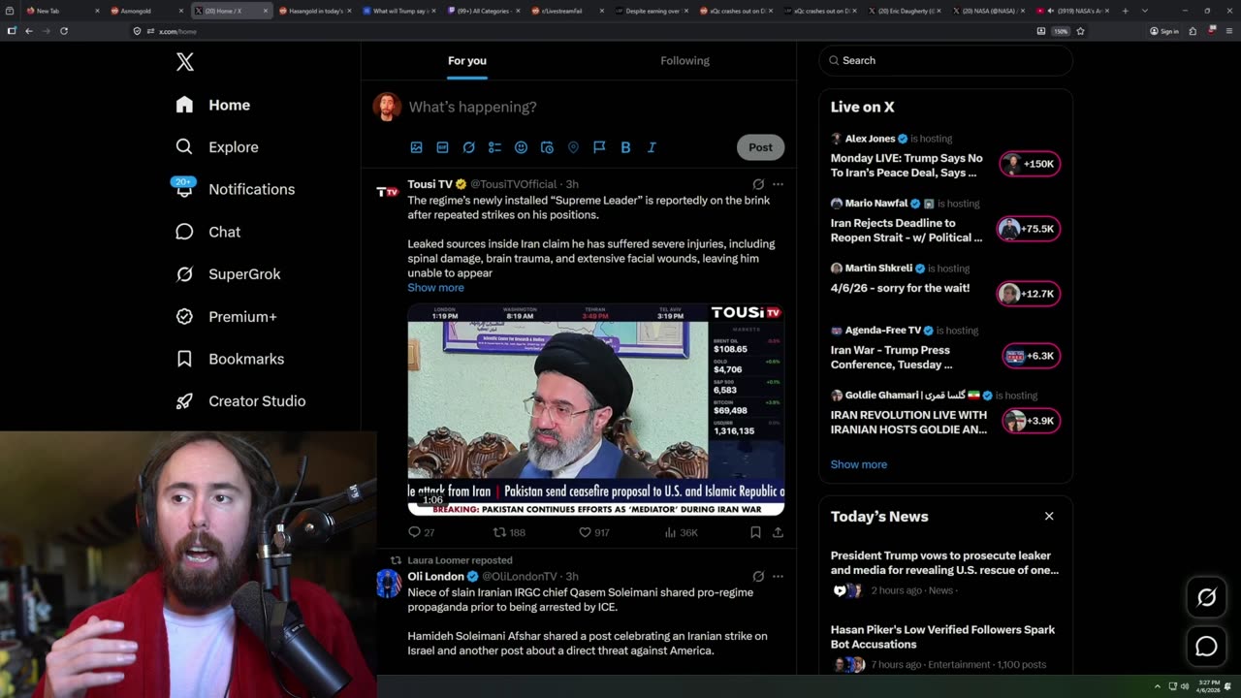Open Mario Nawfal live broadcast

[945, 222]
